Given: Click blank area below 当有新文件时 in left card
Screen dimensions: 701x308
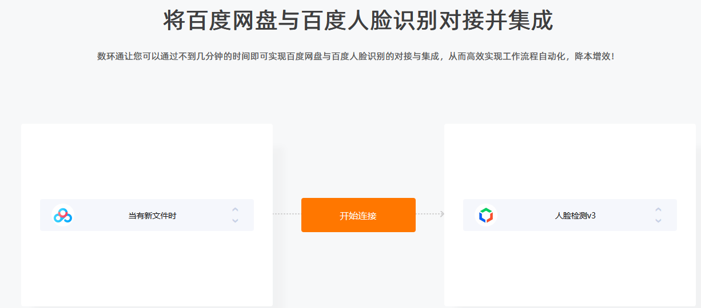Looking at the screenshot, I should pyautogui.click(x=147, y=267).
